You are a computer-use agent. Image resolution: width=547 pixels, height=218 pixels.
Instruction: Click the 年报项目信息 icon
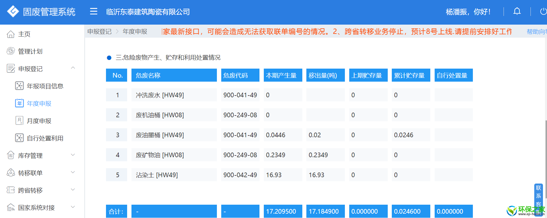coord(19,86)
